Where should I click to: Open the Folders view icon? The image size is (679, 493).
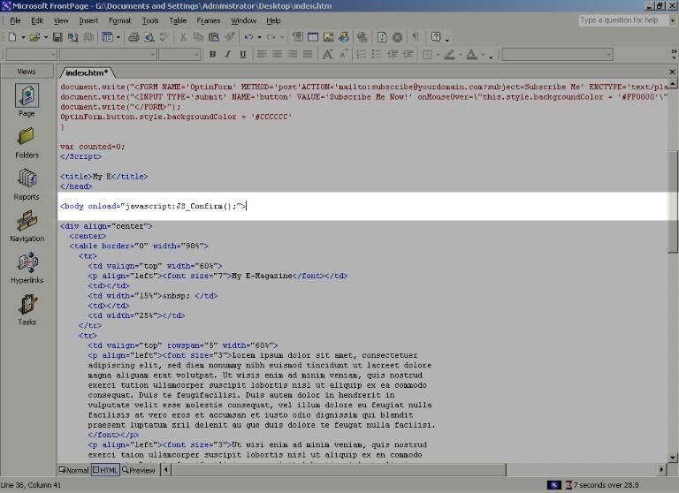click(x=27, y=140)
